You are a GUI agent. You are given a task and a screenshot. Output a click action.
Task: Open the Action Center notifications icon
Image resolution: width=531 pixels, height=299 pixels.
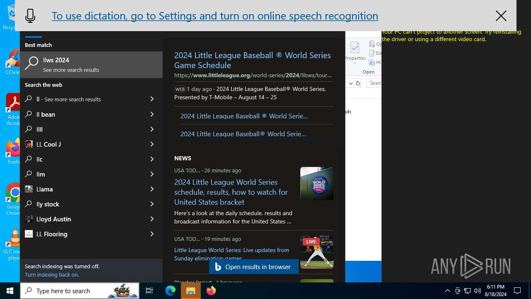[517, 291]
